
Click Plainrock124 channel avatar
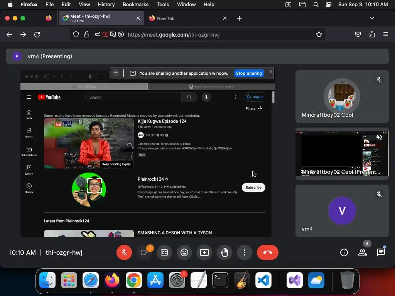(89, 190)
